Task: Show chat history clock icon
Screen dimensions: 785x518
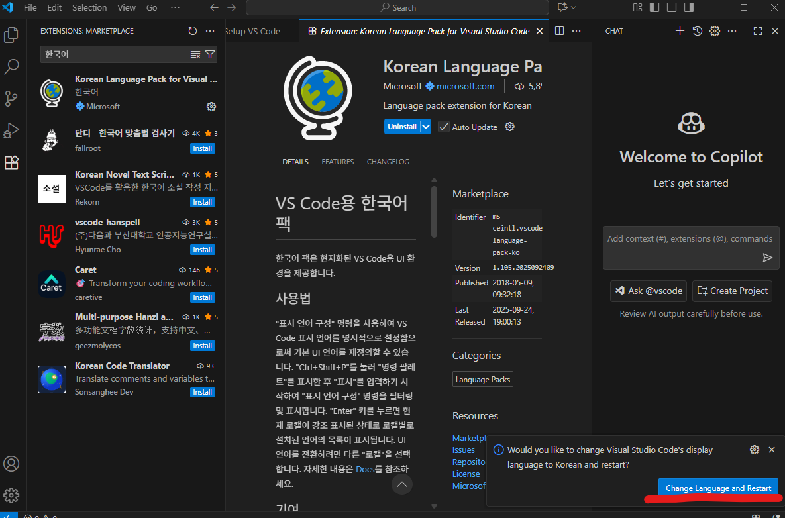Action: coord(698,31)
